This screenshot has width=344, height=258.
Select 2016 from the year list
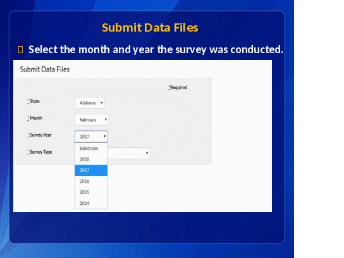point(91,181)
